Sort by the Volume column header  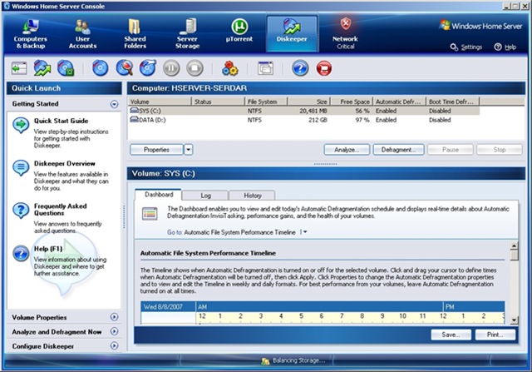[160, 102]
